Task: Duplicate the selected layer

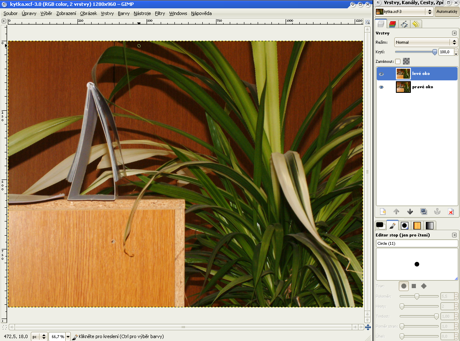Action: click(423, 212)
